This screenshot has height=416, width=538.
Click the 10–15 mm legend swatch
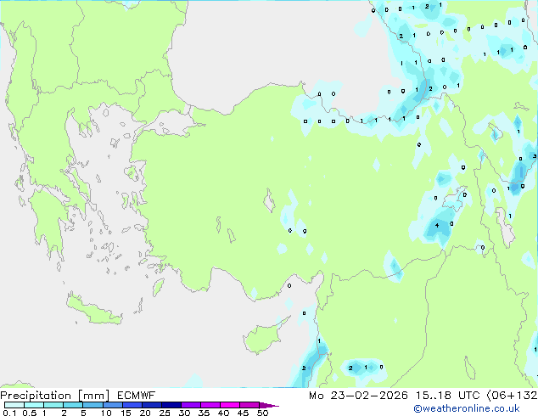point(112,405)
